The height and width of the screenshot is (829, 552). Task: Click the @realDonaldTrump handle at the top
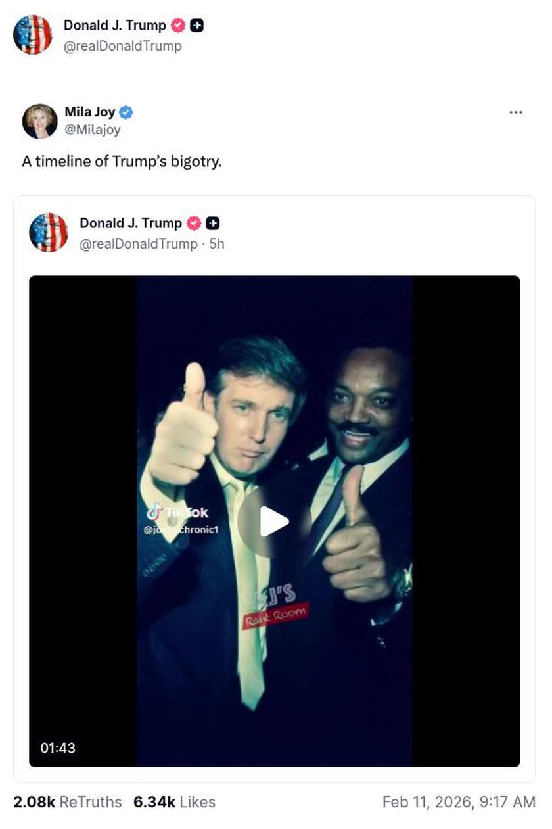coord(123,46)
